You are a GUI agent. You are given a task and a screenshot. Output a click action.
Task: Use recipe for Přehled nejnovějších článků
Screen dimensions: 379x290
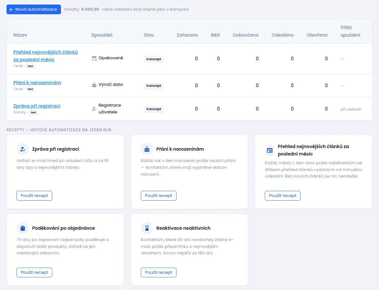click(x=283, y=196)
